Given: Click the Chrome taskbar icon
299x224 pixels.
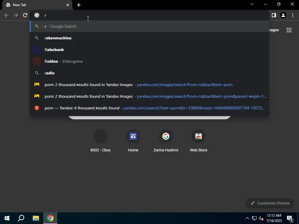Looking at the screenshot, I should coord(50,218).
